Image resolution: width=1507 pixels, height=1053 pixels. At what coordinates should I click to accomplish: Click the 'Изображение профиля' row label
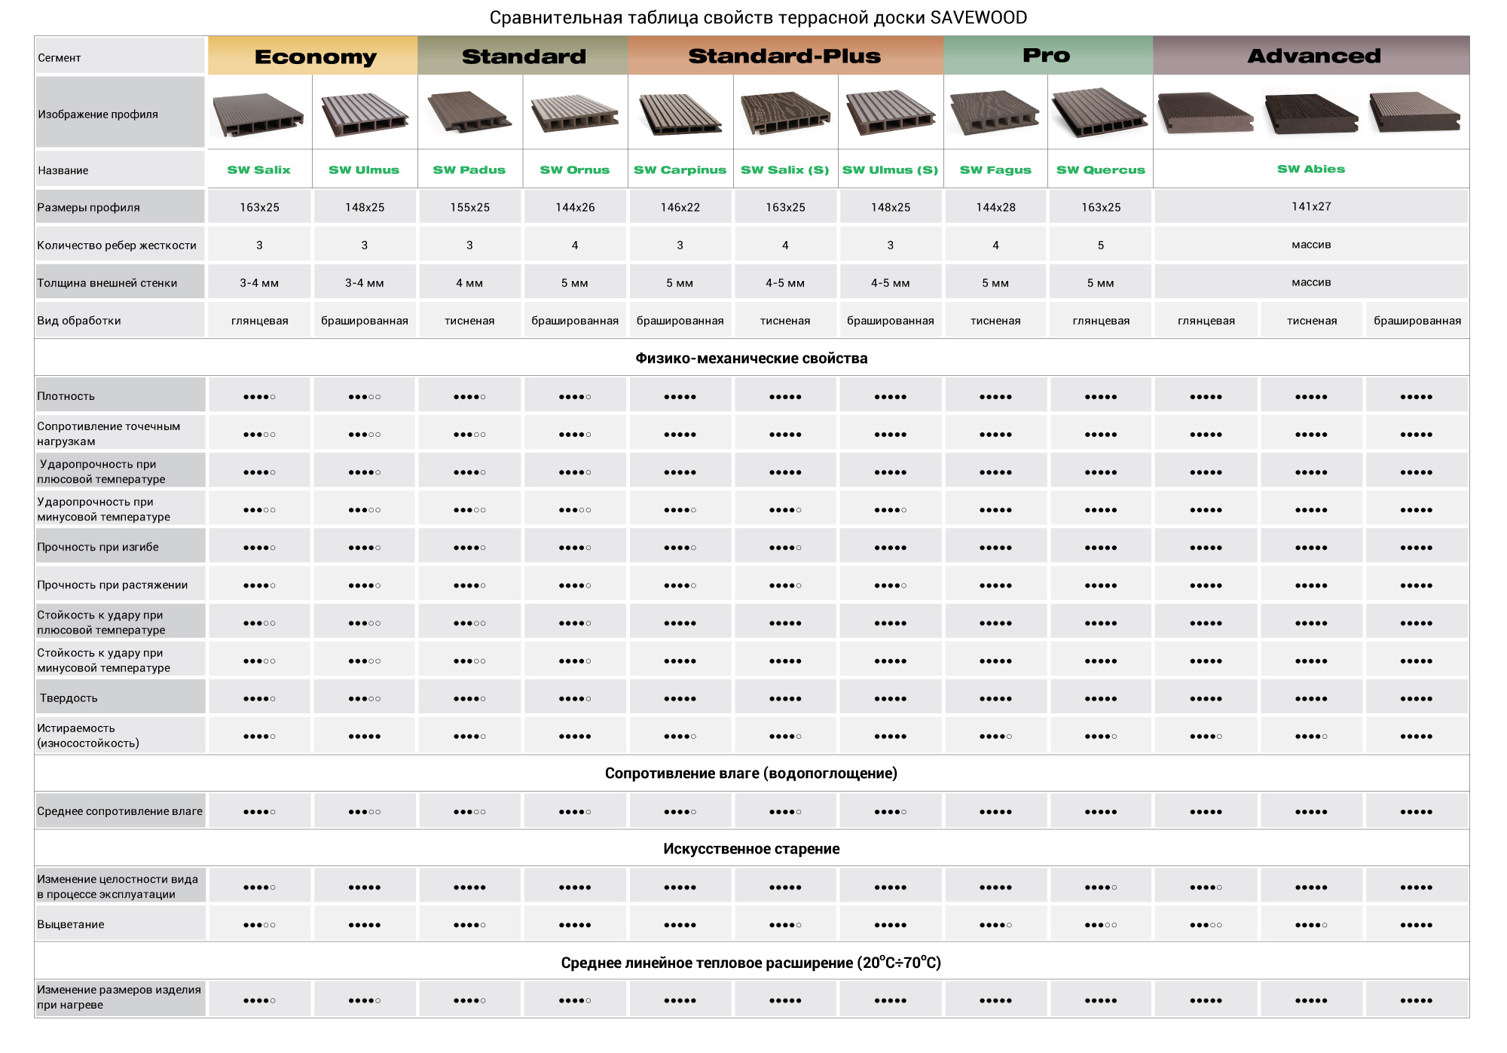tap(98, 114)
